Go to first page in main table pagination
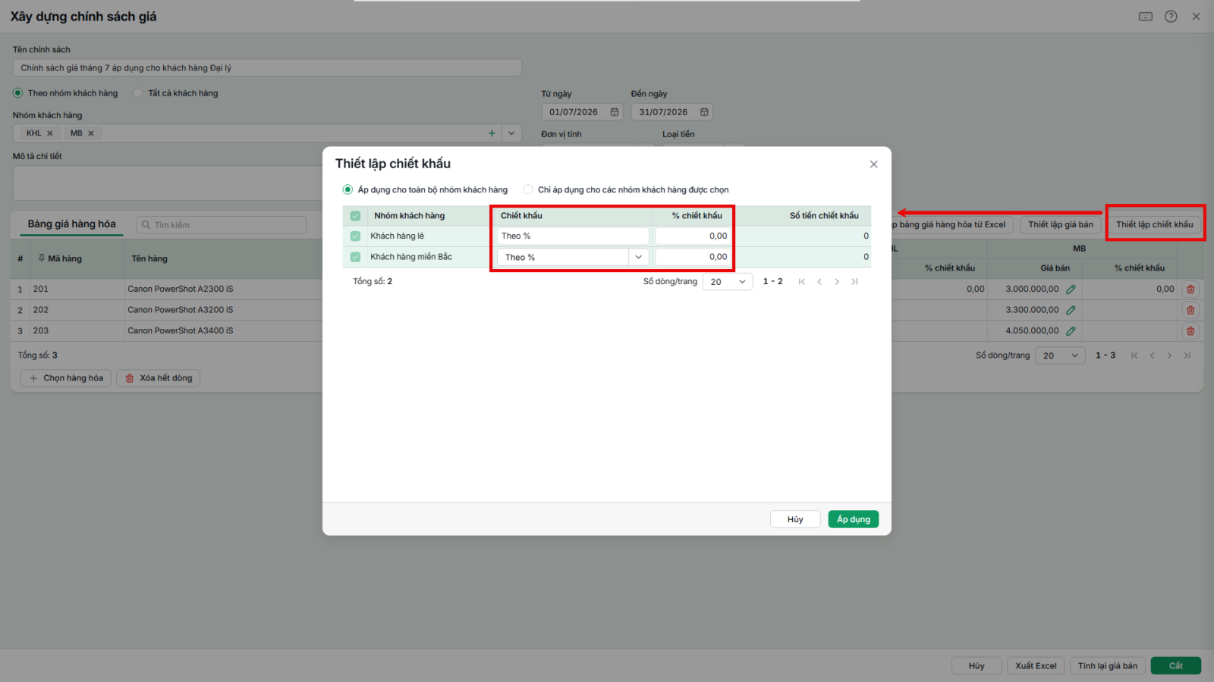 pos(1134,355)
